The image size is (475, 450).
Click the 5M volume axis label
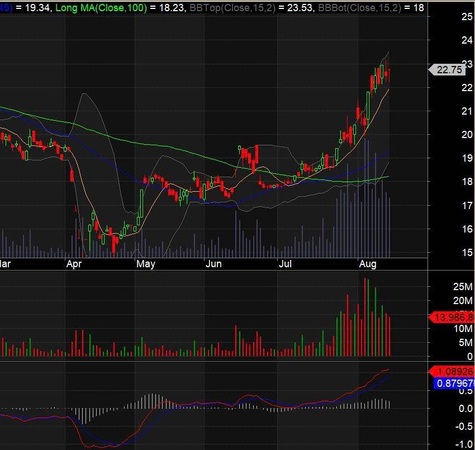point(465,343)
